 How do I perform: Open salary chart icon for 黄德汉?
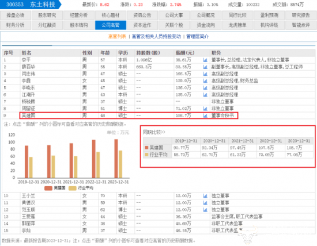tap(205, 203)
